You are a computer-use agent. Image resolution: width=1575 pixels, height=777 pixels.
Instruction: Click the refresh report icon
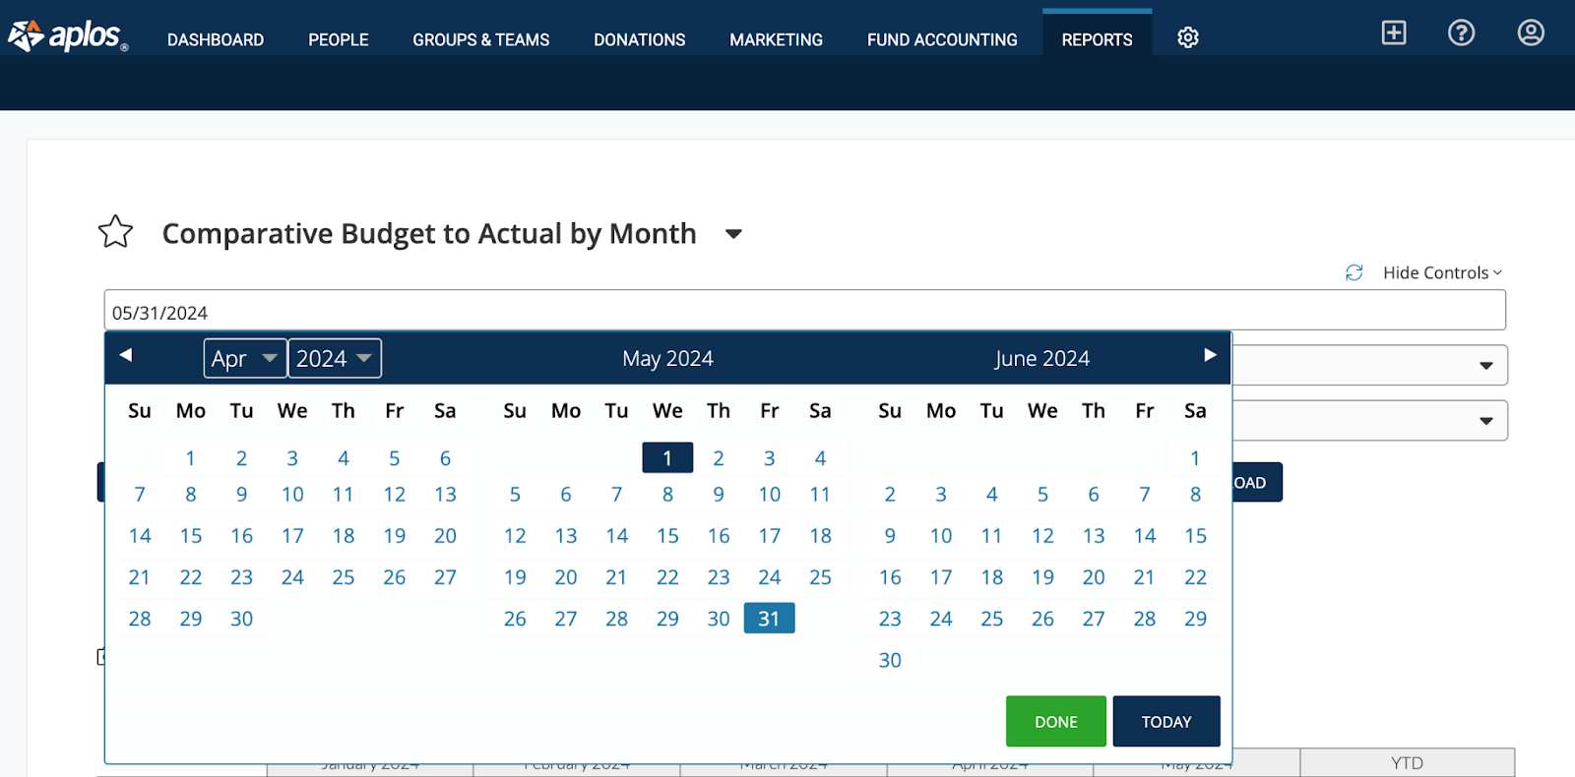[1354, 272]
